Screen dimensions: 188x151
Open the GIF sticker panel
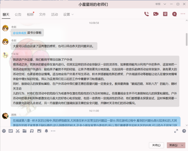pyautogui.click(x=11, y=131)
